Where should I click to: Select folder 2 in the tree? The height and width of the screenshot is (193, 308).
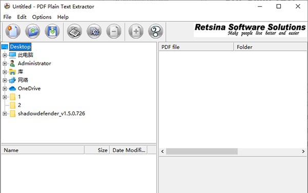click(x=20, y=105)
